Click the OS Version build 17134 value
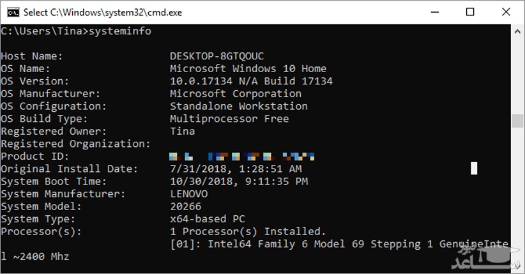 [x=251, y=81]
